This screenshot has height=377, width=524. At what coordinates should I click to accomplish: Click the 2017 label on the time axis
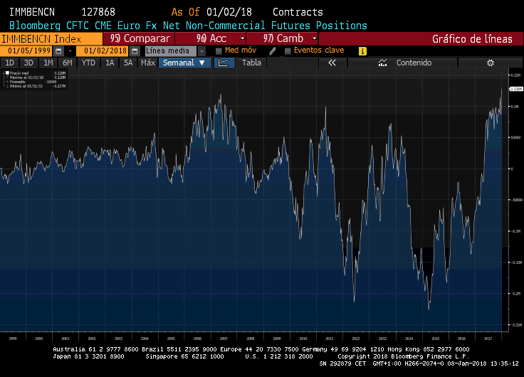[488, 339]
